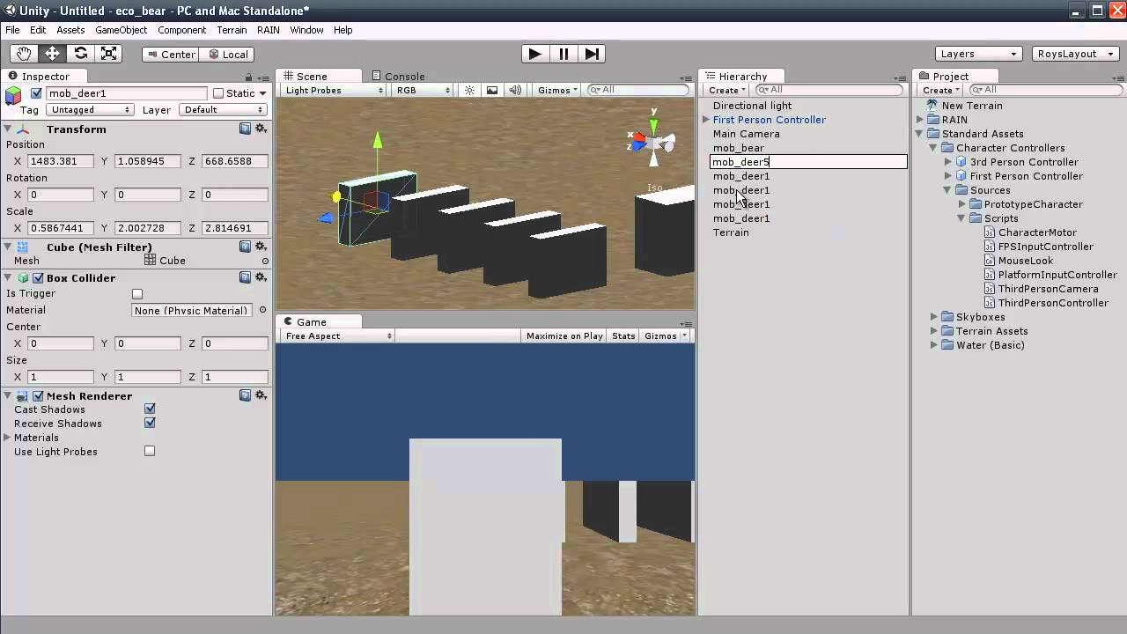The width and height of the screenshot is (1127, 634).
Task: Toggle the mob_deer1 active checkbox
Action: [x=36, y=93]
